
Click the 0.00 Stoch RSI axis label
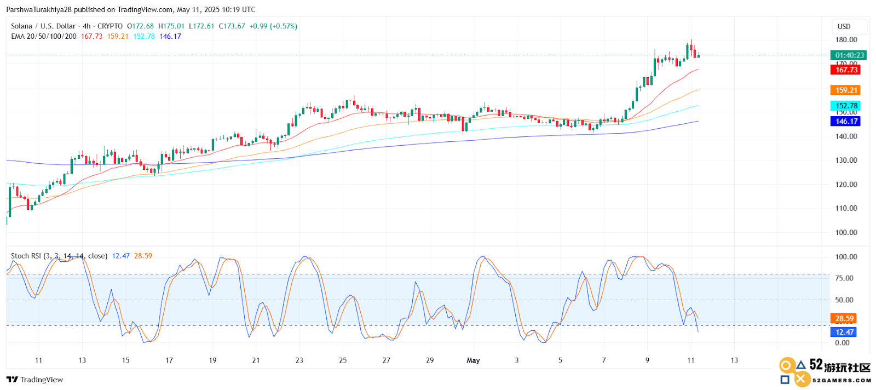pos(842,343)
